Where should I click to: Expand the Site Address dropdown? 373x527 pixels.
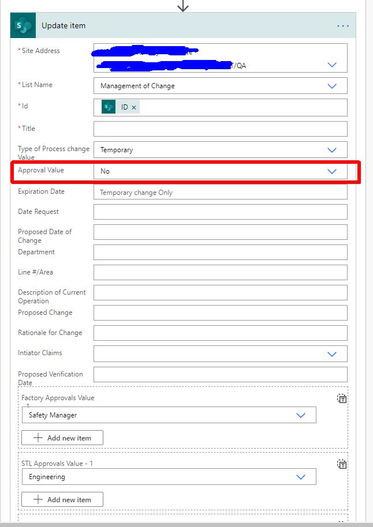pos(332,65)
